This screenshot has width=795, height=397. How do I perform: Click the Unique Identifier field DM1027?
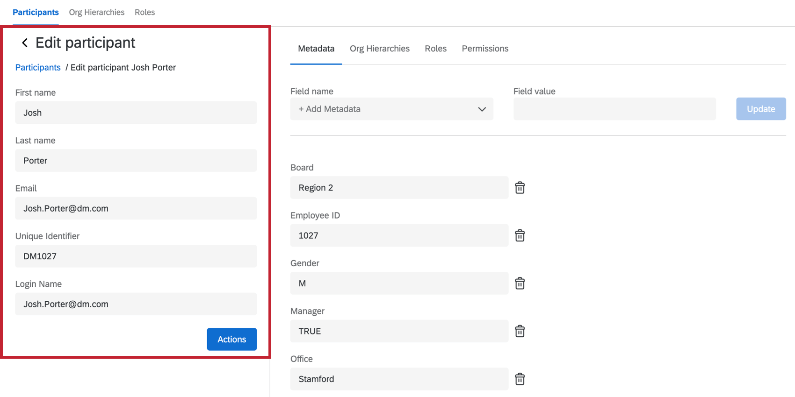coord(136,256)
